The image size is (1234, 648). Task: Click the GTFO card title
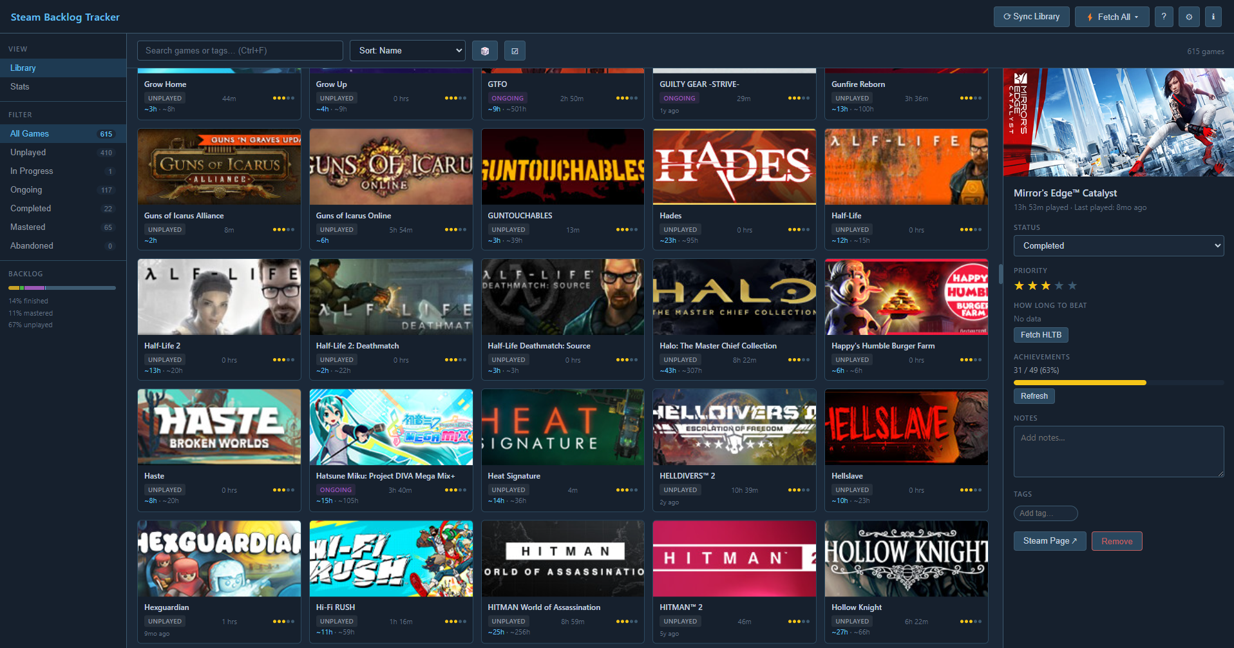(x=497, y=84)
